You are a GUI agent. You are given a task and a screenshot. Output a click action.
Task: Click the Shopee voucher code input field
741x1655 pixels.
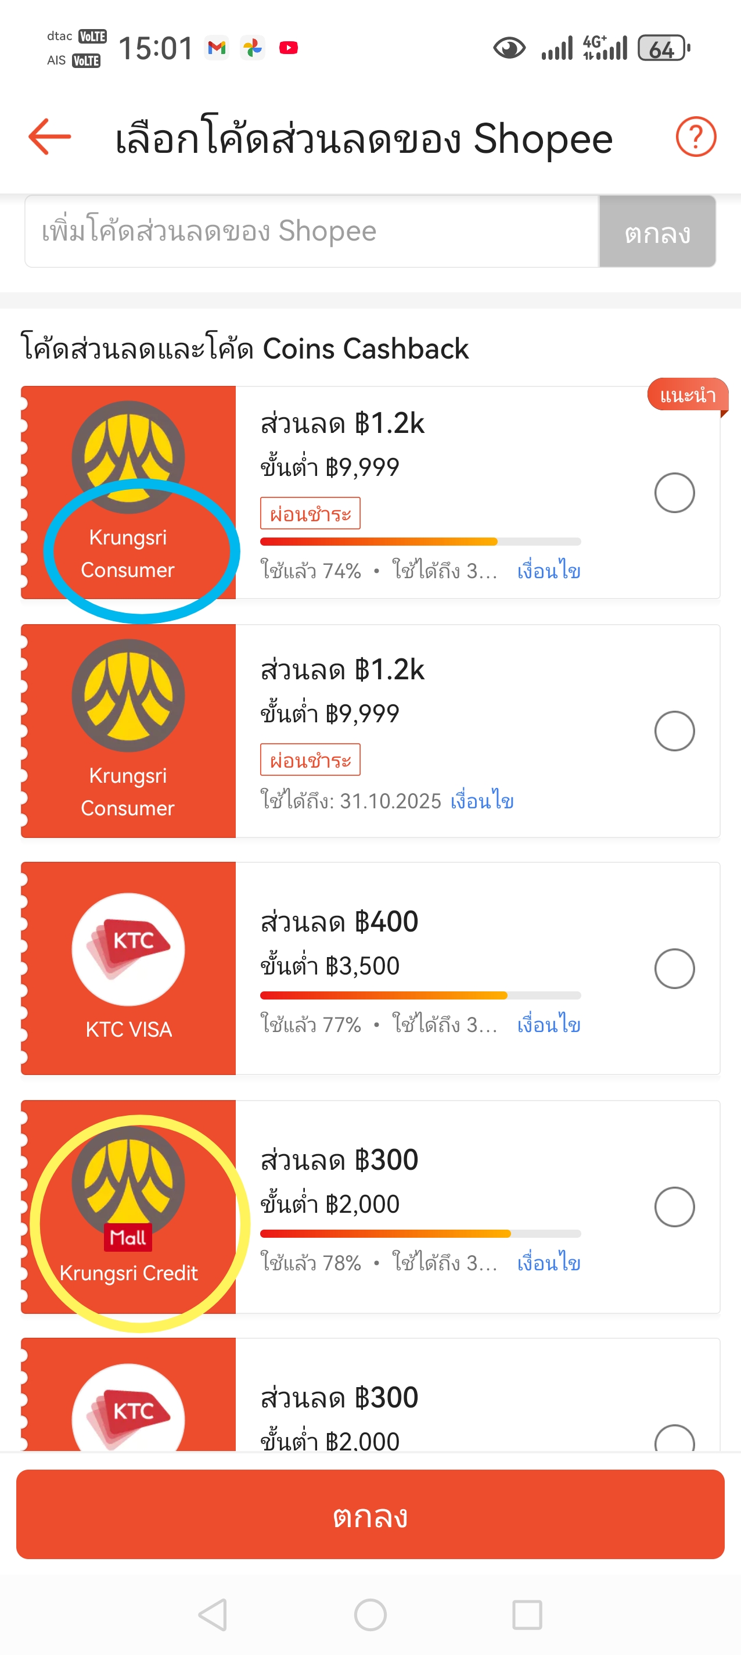(x=311, y=231)
